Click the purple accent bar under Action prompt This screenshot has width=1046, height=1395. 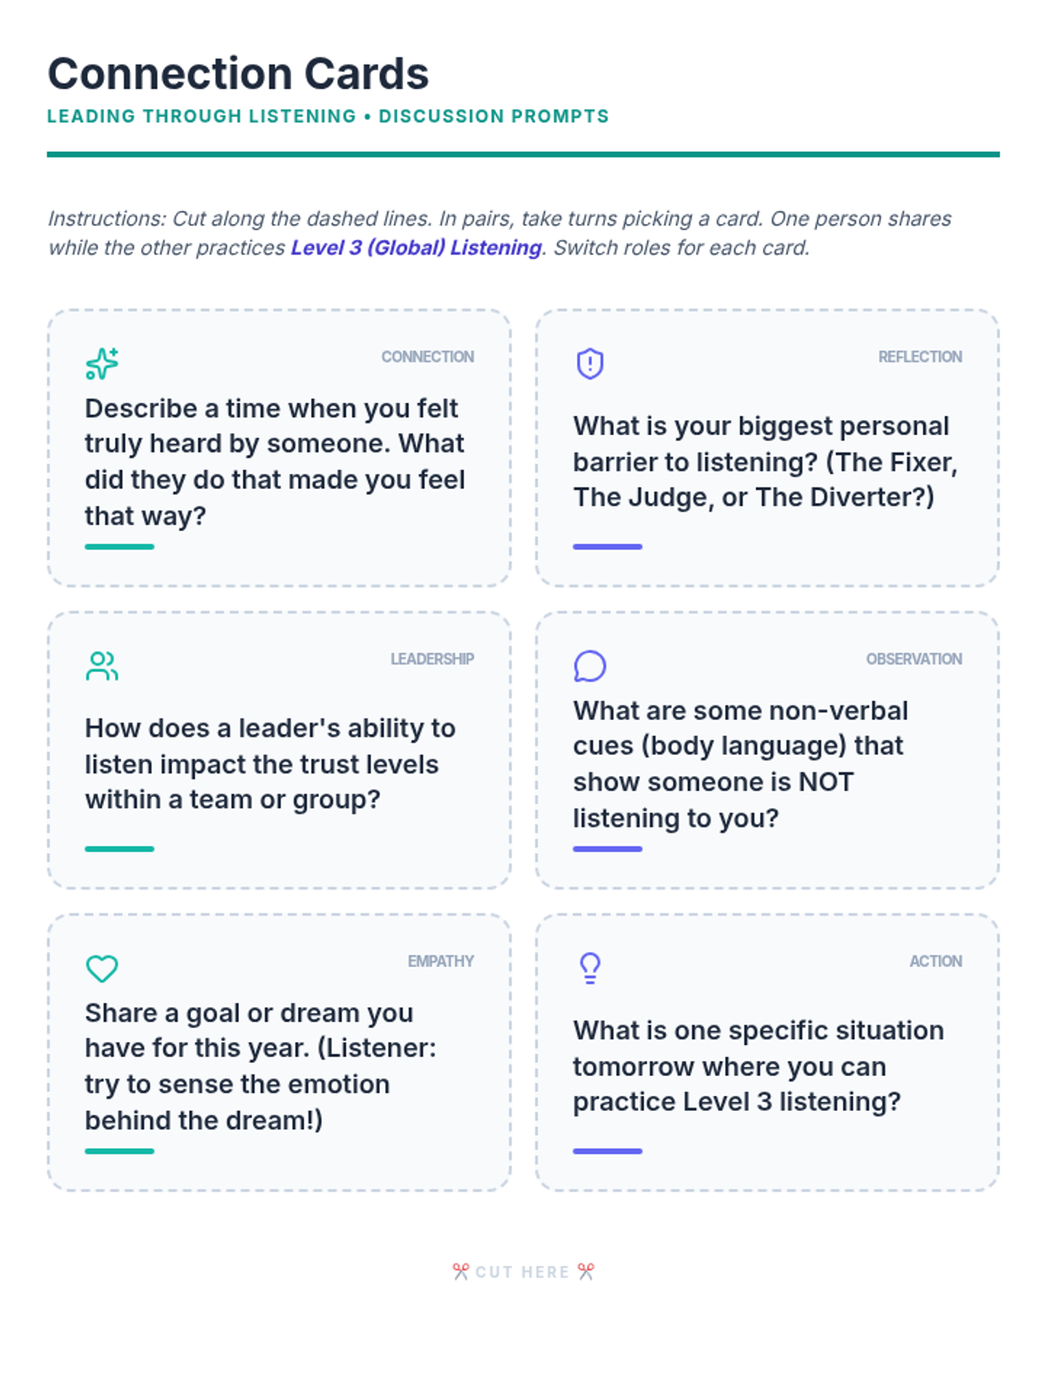[x=608, y=1151]
